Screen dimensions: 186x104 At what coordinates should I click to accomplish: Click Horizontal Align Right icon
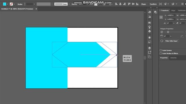[x=124, y=4]
